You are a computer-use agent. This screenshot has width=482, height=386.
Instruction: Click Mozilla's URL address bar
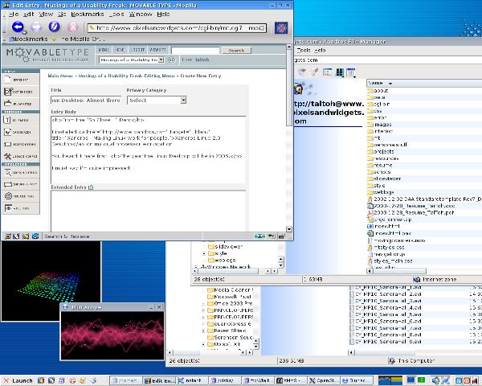coord(177,28)
